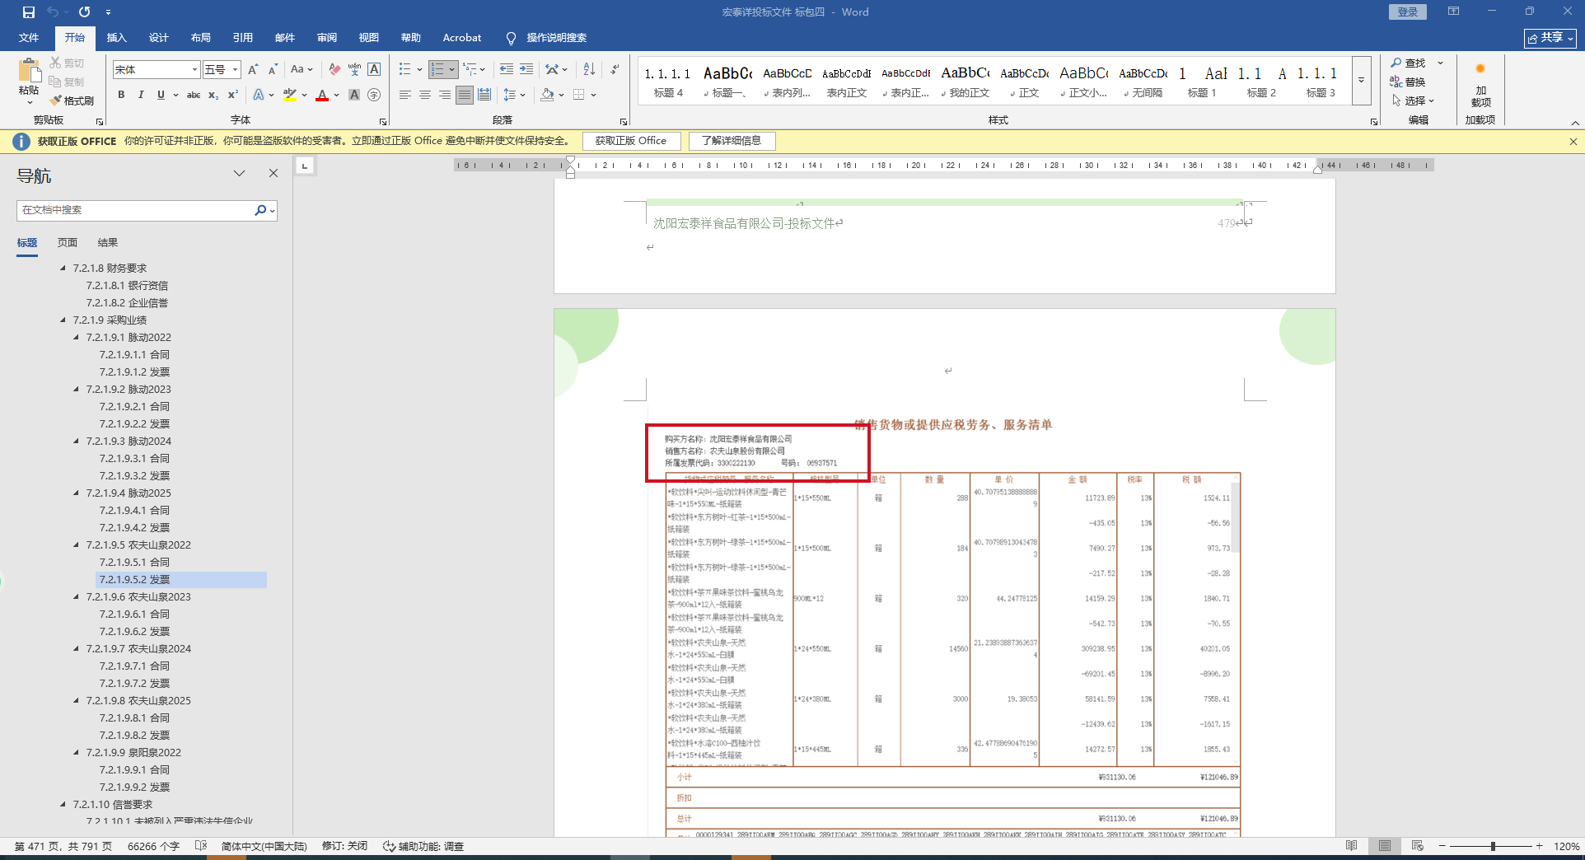This screenshot has width=1585, height=860.
Task: Switch to the 页面 tab in navigation pane
Action: (68, 242)
